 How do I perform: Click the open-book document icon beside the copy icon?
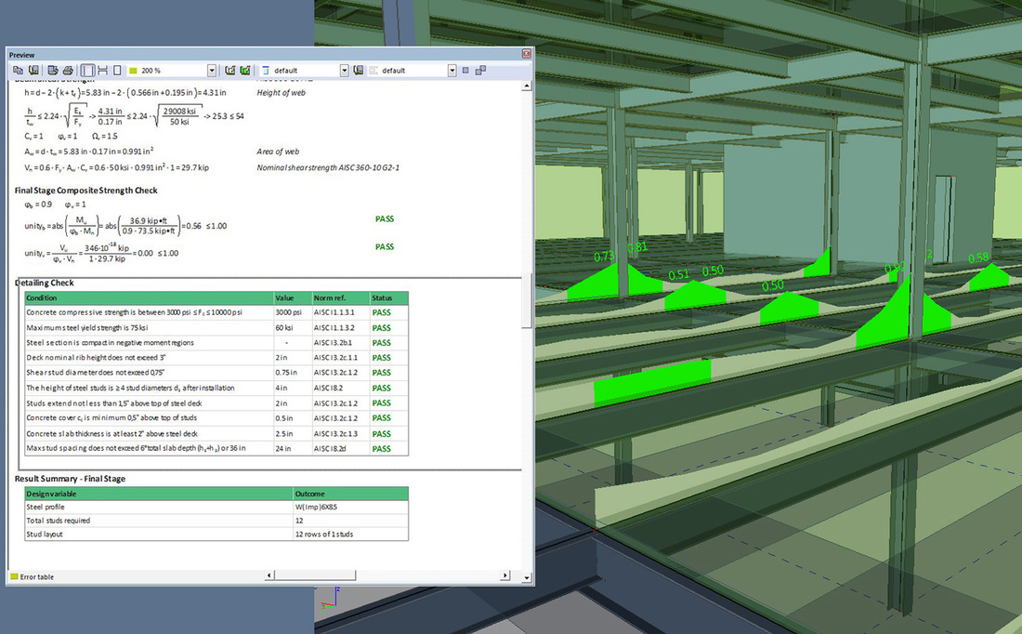33,71
